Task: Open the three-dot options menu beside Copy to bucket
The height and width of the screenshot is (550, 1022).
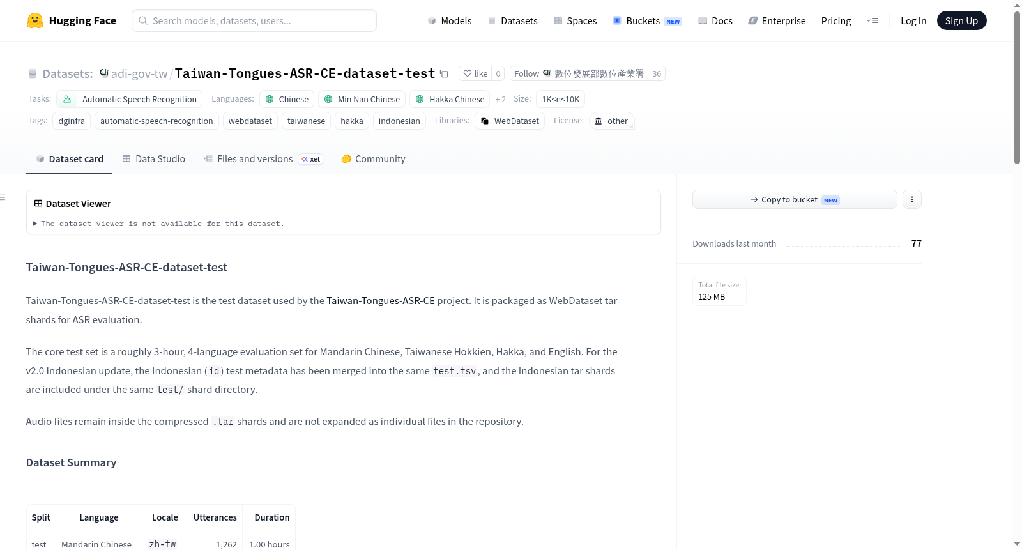Action: (x=911, y=199)
